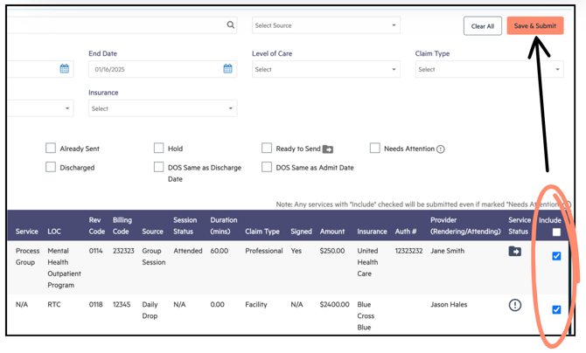Click ready-to-send status icon for Jane Smith

tap(514, 252)
